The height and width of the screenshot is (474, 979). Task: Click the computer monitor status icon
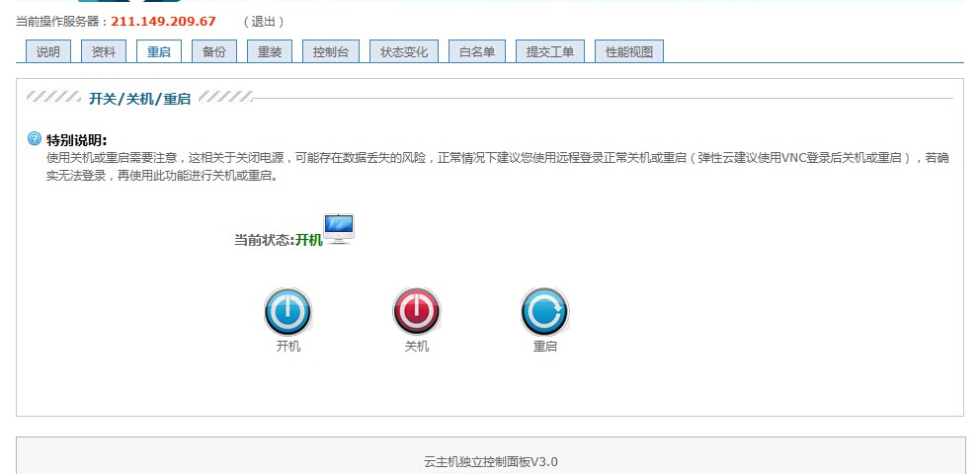[339, 228]
